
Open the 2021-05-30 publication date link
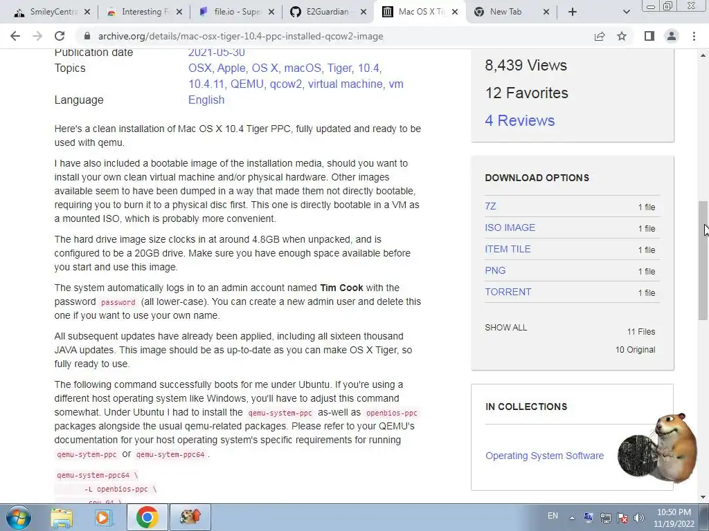coord(217,53)
